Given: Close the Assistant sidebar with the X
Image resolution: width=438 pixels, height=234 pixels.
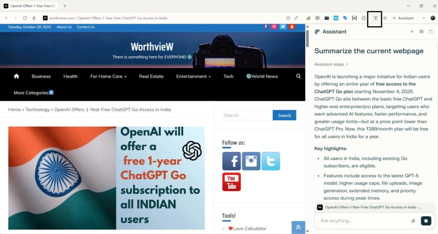Looking at the screenshot, I should tap(394, 18).
